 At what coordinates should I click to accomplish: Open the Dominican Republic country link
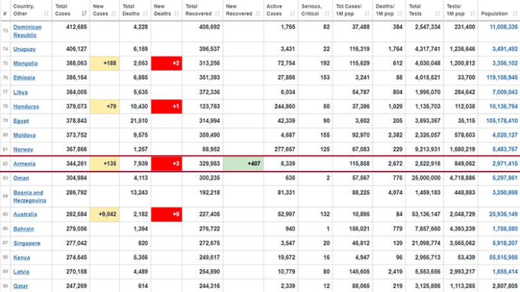pos(27,31)
